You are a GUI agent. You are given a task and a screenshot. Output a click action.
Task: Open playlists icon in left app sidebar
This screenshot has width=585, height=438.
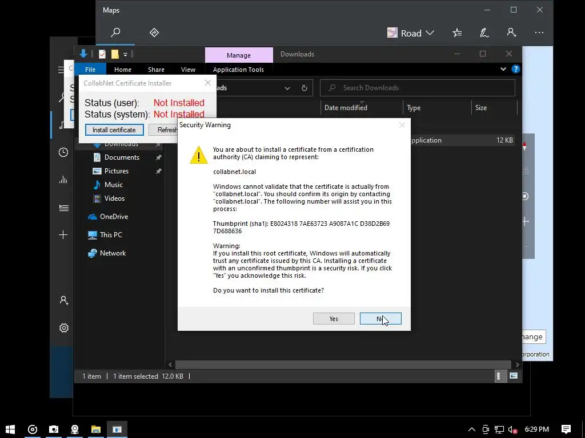tap(63, 208)
